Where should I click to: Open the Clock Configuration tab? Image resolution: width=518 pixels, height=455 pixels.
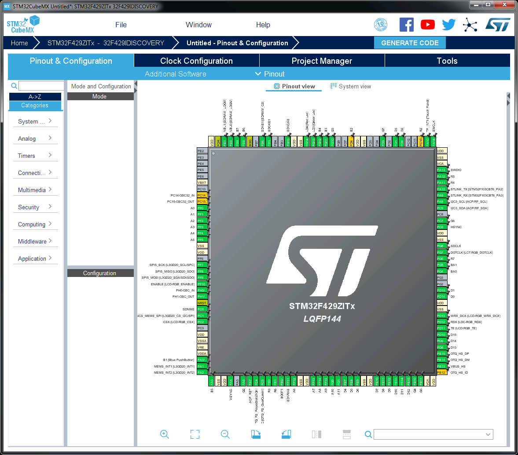tap(196, 61)
